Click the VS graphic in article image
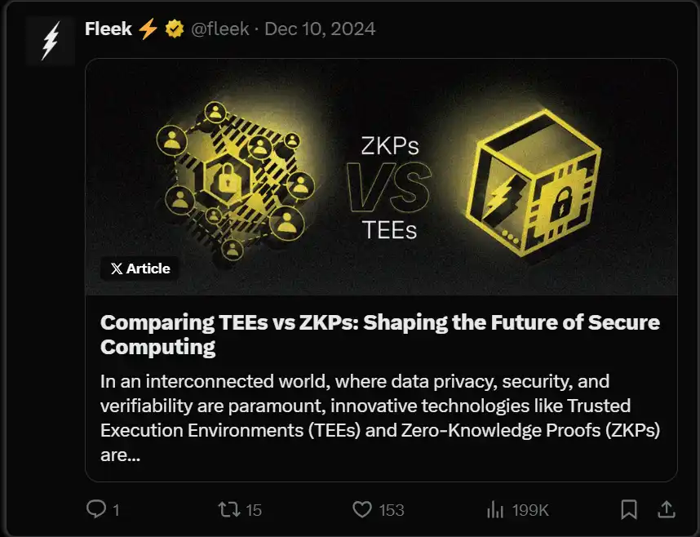Screen dimensions: 700x537 [x=389, y=185]
